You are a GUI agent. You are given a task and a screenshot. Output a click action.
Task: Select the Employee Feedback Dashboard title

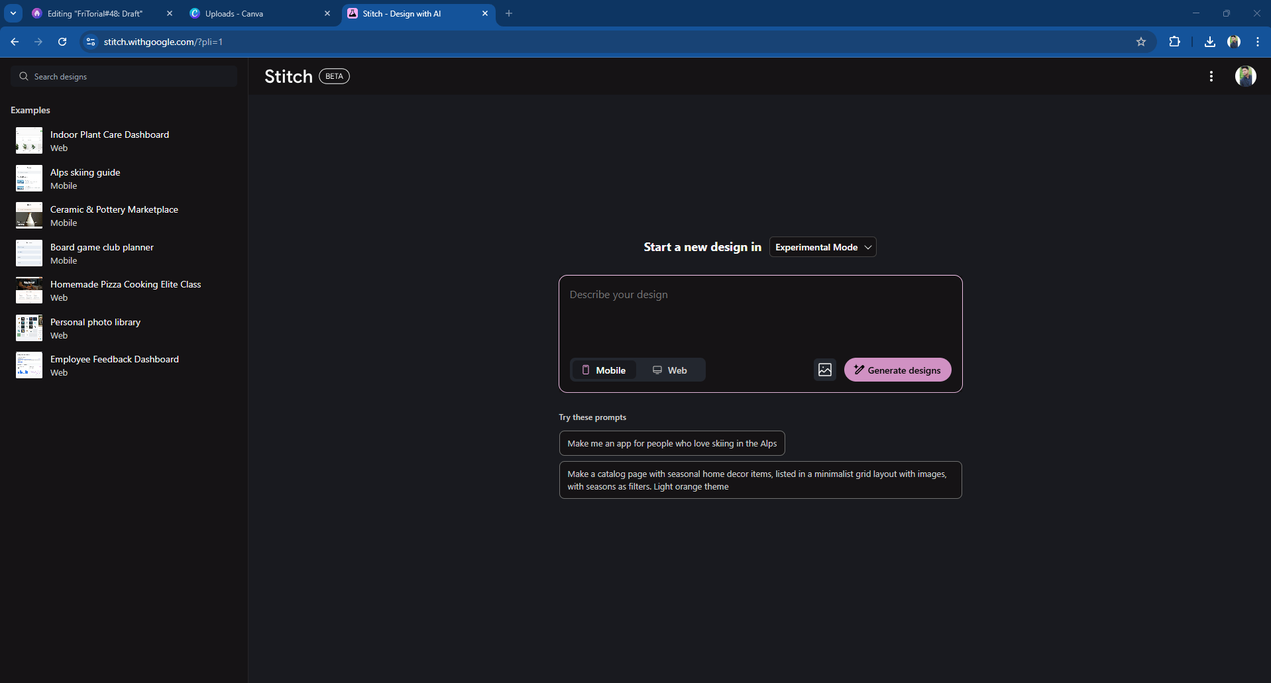pyautogui.click(x=114, y=359)
